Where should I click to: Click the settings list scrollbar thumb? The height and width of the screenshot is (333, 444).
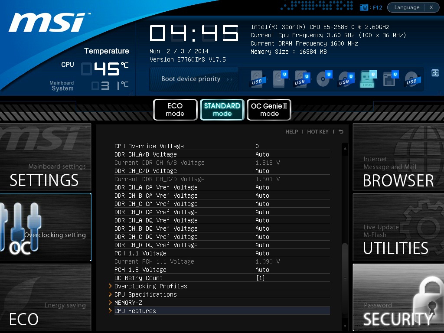pos(345,278)
